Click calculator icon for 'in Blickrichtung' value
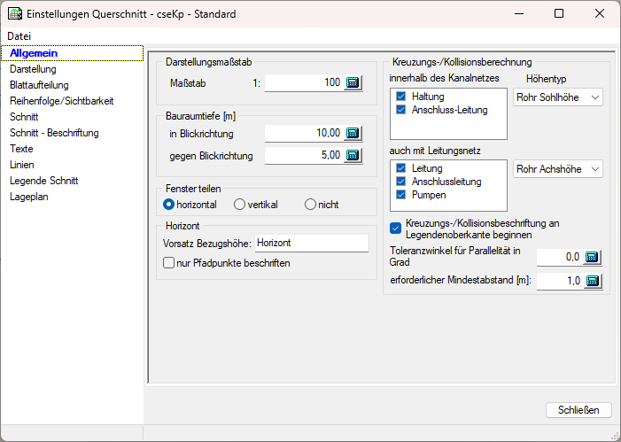This screenshot has width=621, height=442. pos(353,134)
